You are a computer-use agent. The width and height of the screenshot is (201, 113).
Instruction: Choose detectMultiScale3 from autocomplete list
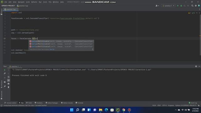pos(61,46)
